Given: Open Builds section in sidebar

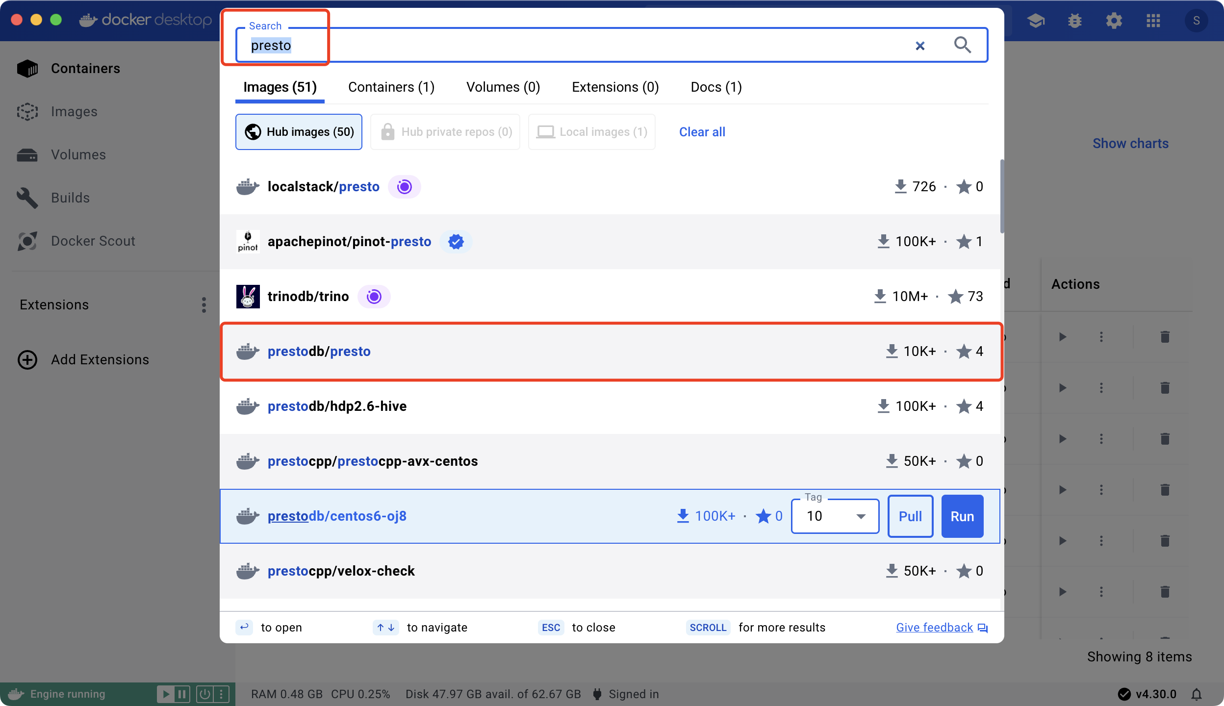Looking at the screenshot, I should point(70,198).
